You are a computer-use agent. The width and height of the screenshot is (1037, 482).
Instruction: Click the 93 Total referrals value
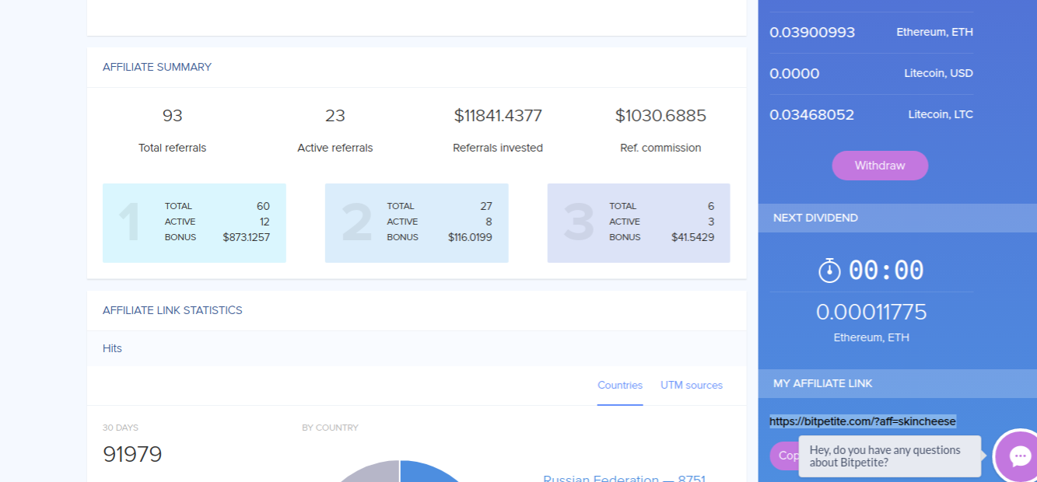click(173, 116)
